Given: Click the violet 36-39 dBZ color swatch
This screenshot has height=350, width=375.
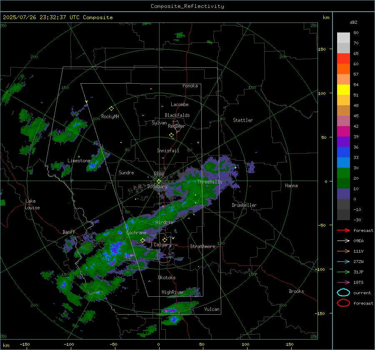Looking at the screenshot, I should click(x=343, y=142).
